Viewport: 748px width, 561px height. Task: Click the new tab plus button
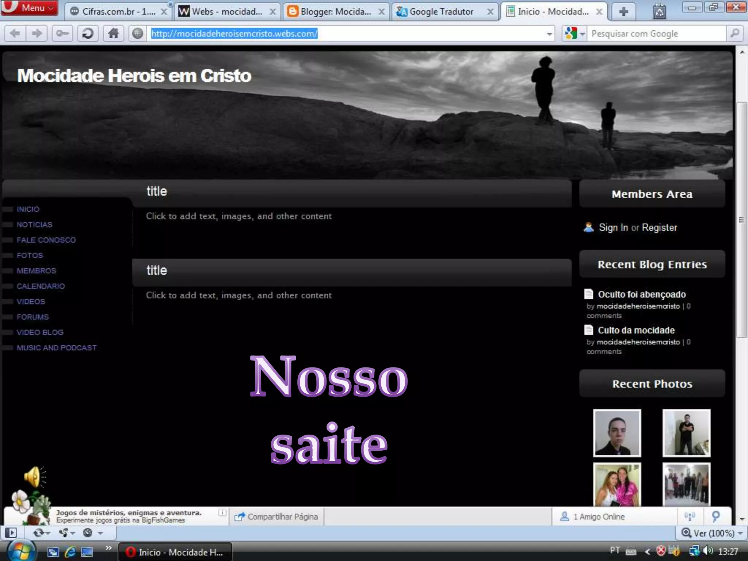(623, 12)
